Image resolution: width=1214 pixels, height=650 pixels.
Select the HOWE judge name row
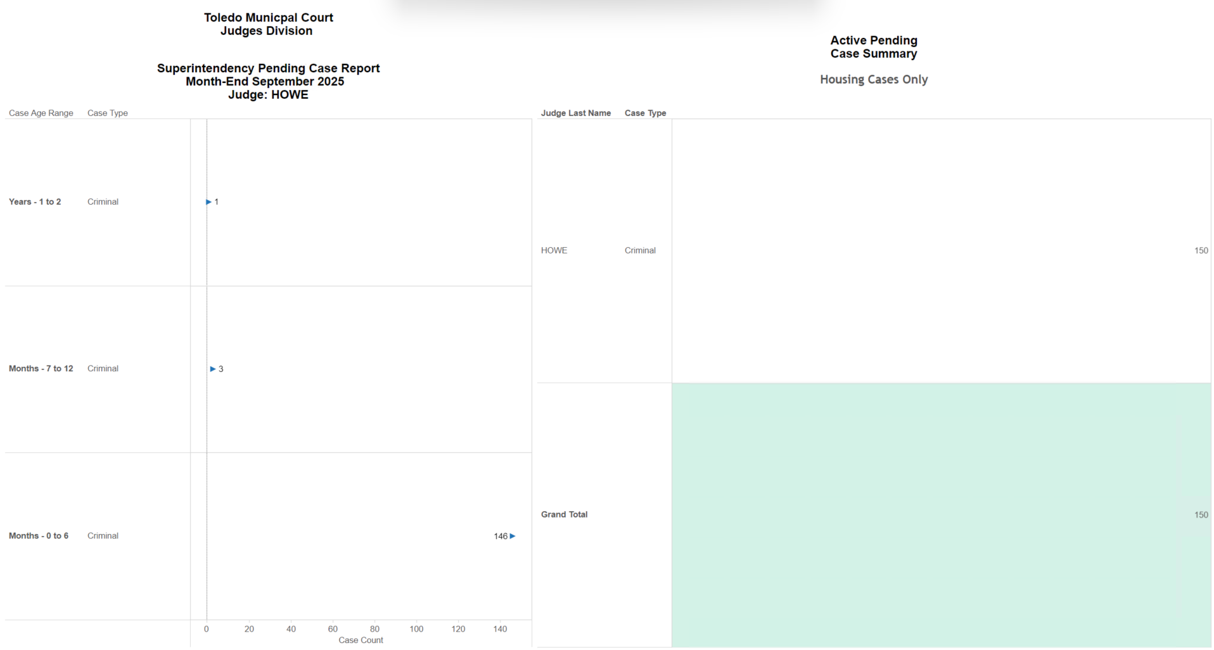point(554,250)
